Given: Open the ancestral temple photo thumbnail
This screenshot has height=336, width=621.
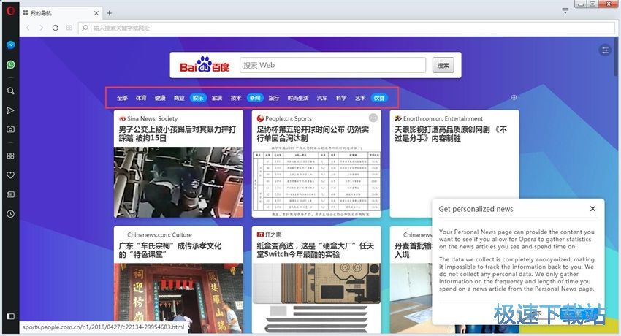Looking at the screenshot, I should pos(178,298).
